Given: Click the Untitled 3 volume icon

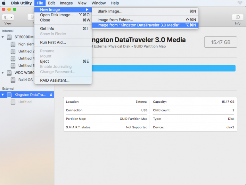Looking at the screenshot, I should 13,66.
